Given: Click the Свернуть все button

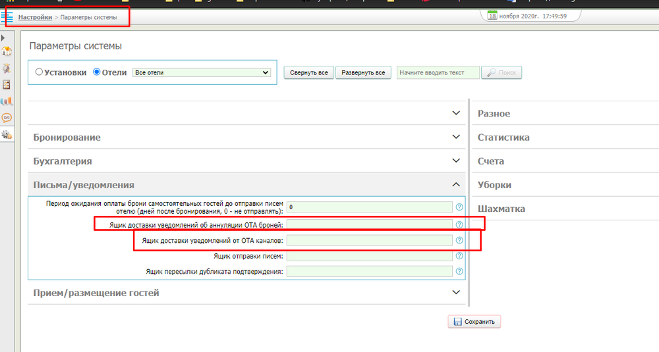Looking at the screenshot, I should 309,72.
